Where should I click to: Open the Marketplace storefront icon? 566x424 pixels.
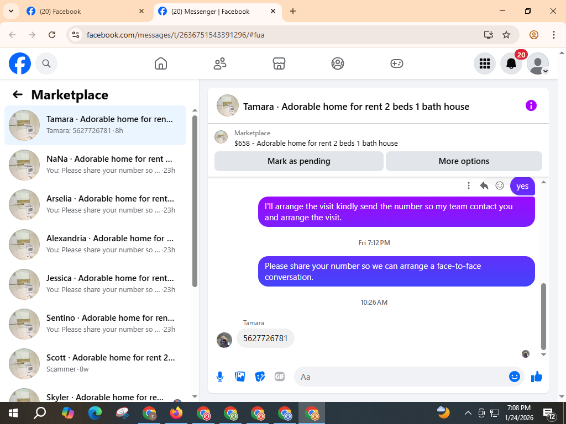[279, 63]
